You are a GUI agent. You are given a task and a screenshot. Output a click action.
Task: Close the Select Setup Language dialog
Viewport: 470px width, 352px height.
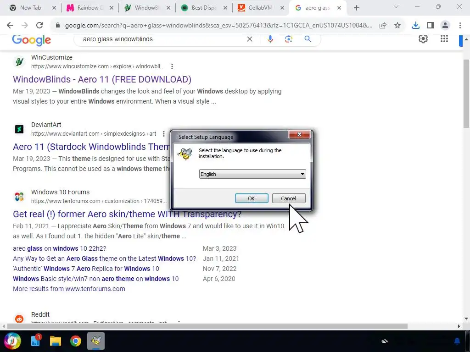(299, 134)
